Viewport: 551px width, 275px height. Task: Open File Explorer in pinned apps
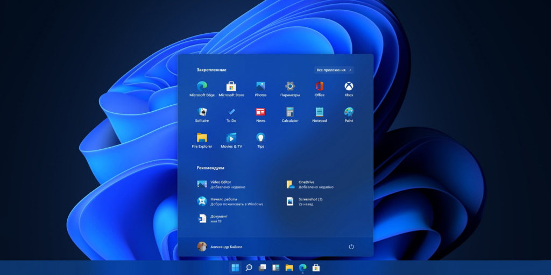202,140
